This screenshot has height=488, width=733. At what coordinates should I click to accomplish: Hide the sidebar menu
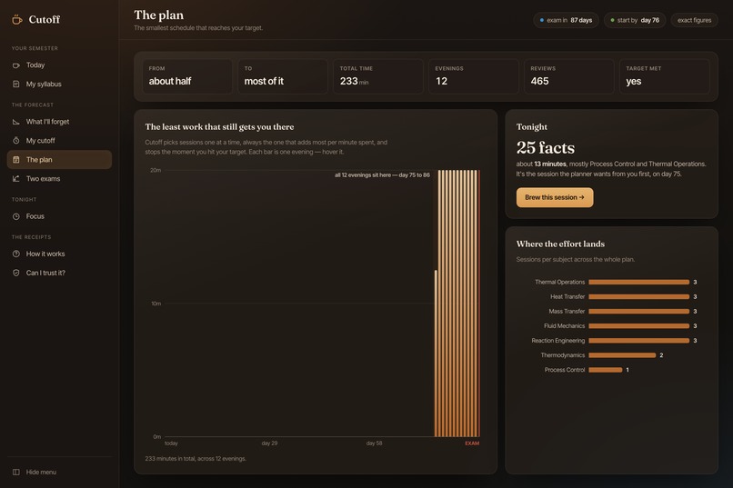click(x=59, y=473)
